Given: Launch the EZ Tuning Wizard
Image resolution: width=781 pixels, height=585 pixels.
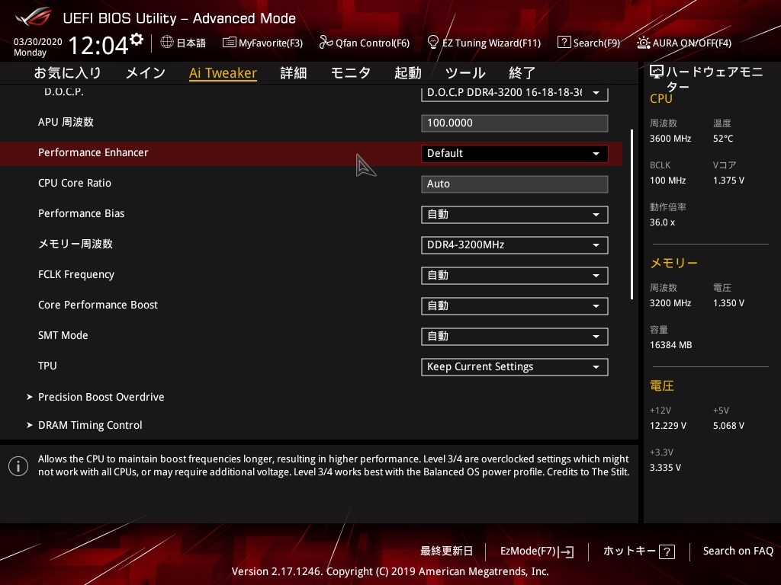Looking at the screenshot, I should (484, 43).
